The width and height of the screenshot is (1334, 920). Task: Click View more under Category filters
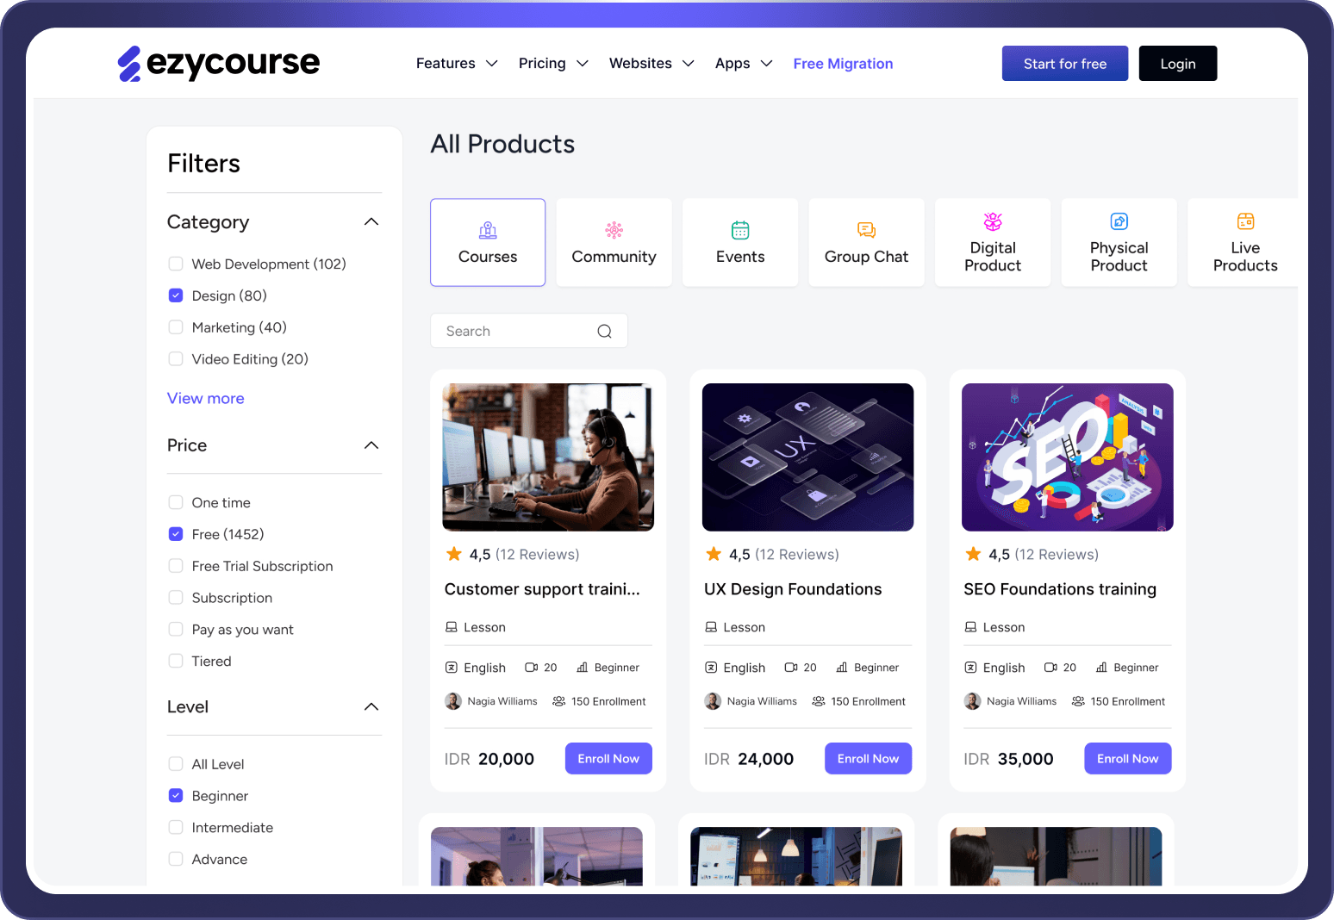pyautogui.click(x=205, y=398)
